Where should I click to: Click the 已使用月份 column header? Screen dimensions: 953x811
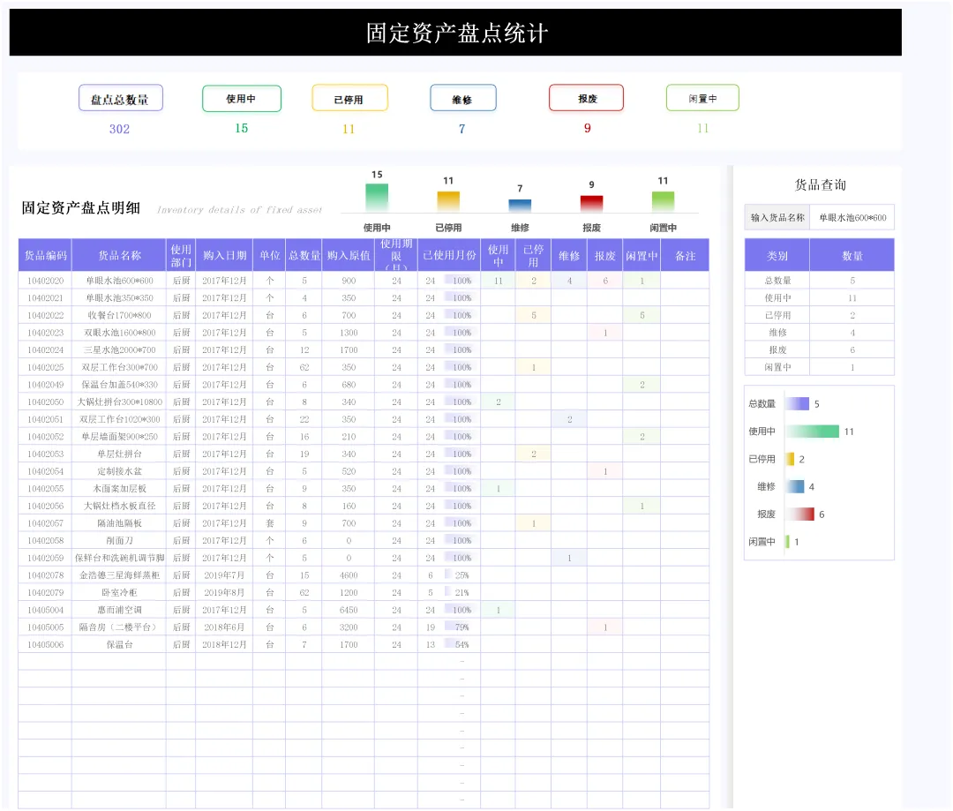pyautogui.click(x=449, y=255)
